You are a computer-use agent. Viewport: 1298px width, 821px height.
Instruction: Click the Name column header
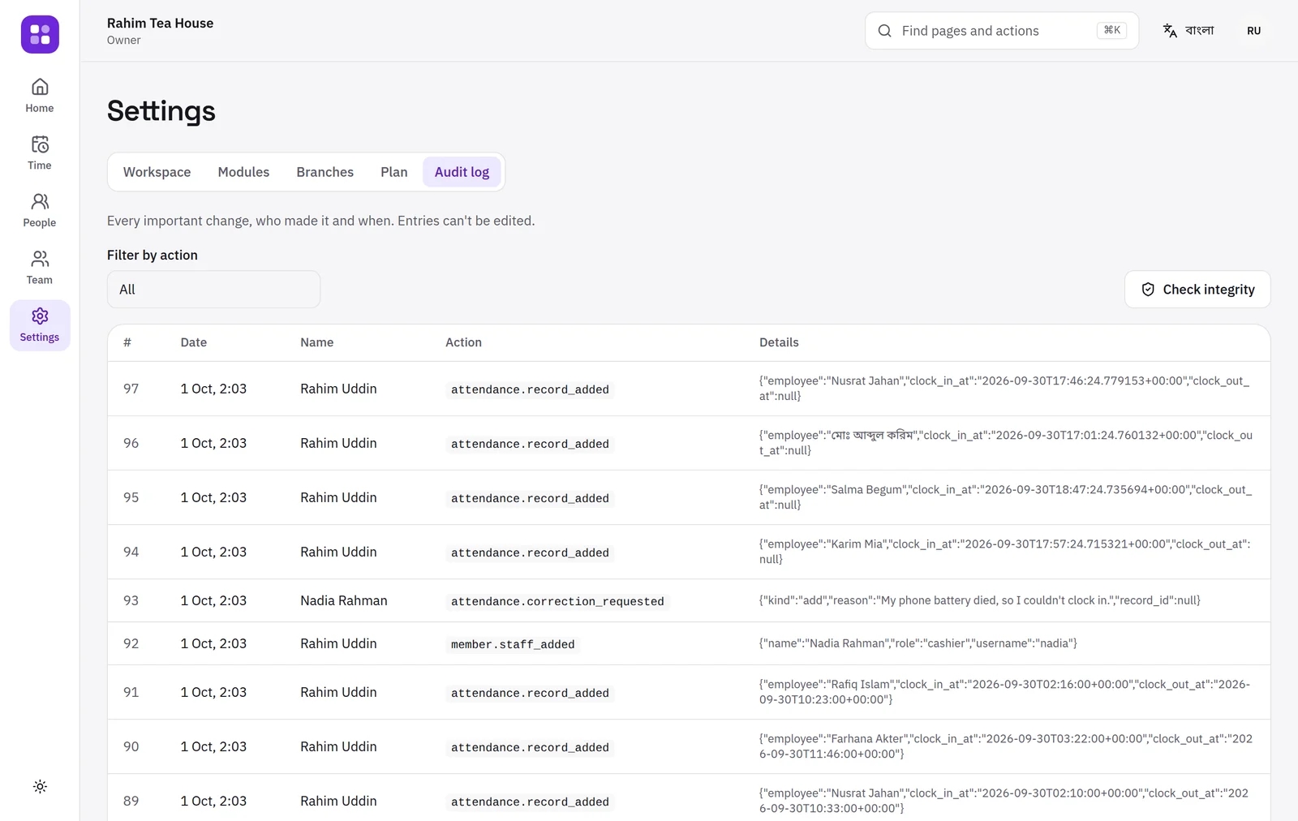317,342
